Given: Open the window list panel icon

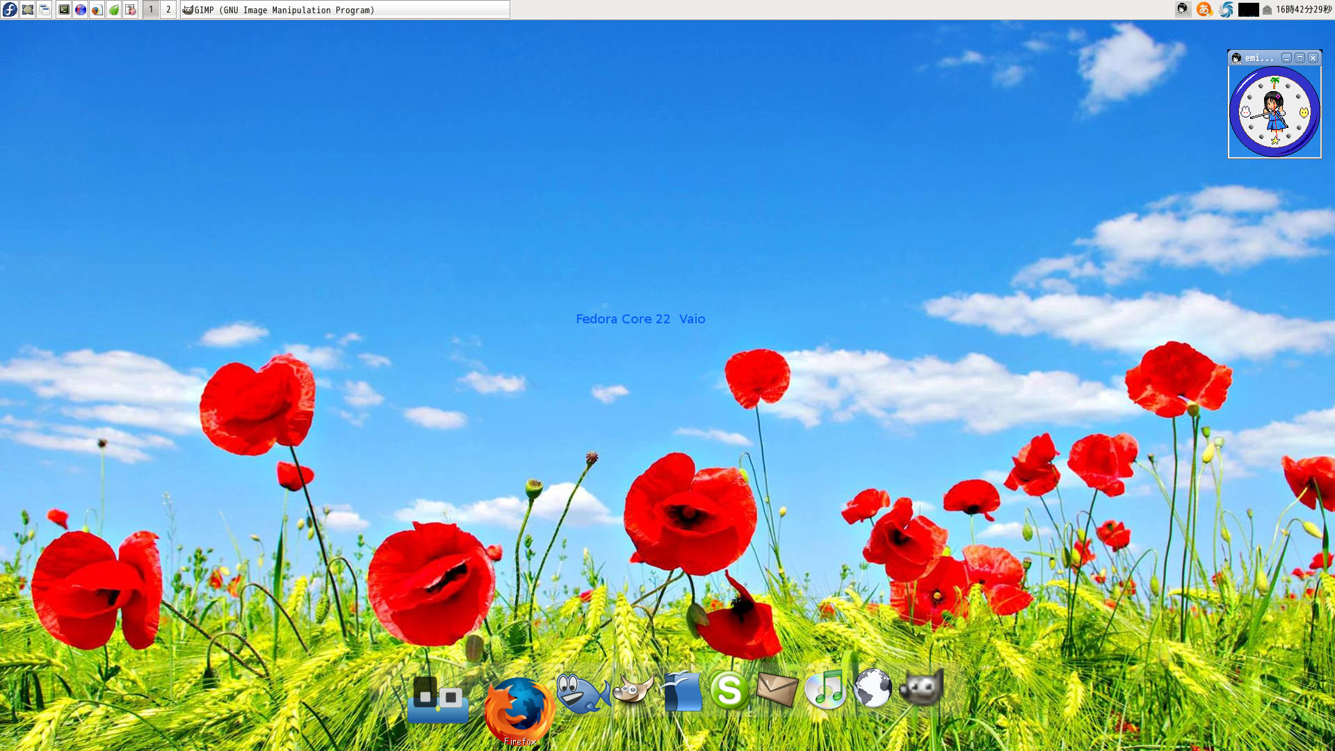Looking at the screenshot, I should click(44, 10).
